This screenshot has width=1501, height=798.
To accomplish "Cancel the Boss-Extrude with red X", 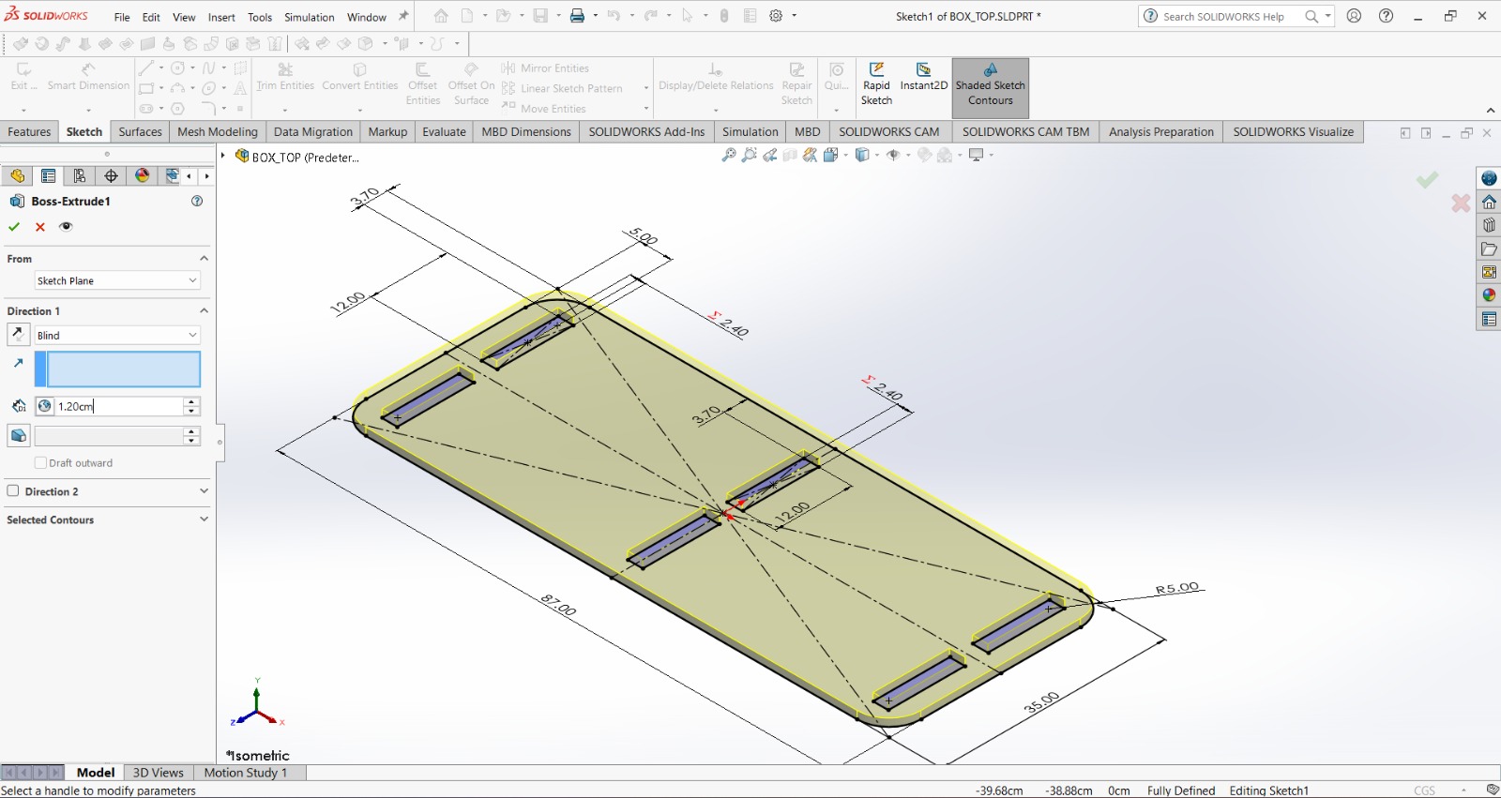I will click(40, 227).
